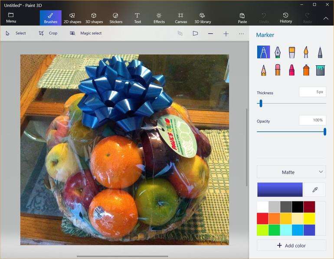Choose the Fill bucket tool

[x=320, y=71]
